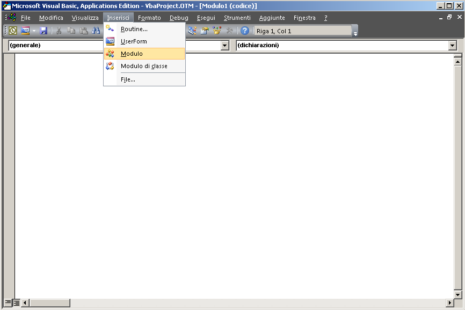Expand the (dichiarazioni) procedure dropdown arrow
Image resolution: width=465 pixels, height=310 pixels.
[452, 45]
